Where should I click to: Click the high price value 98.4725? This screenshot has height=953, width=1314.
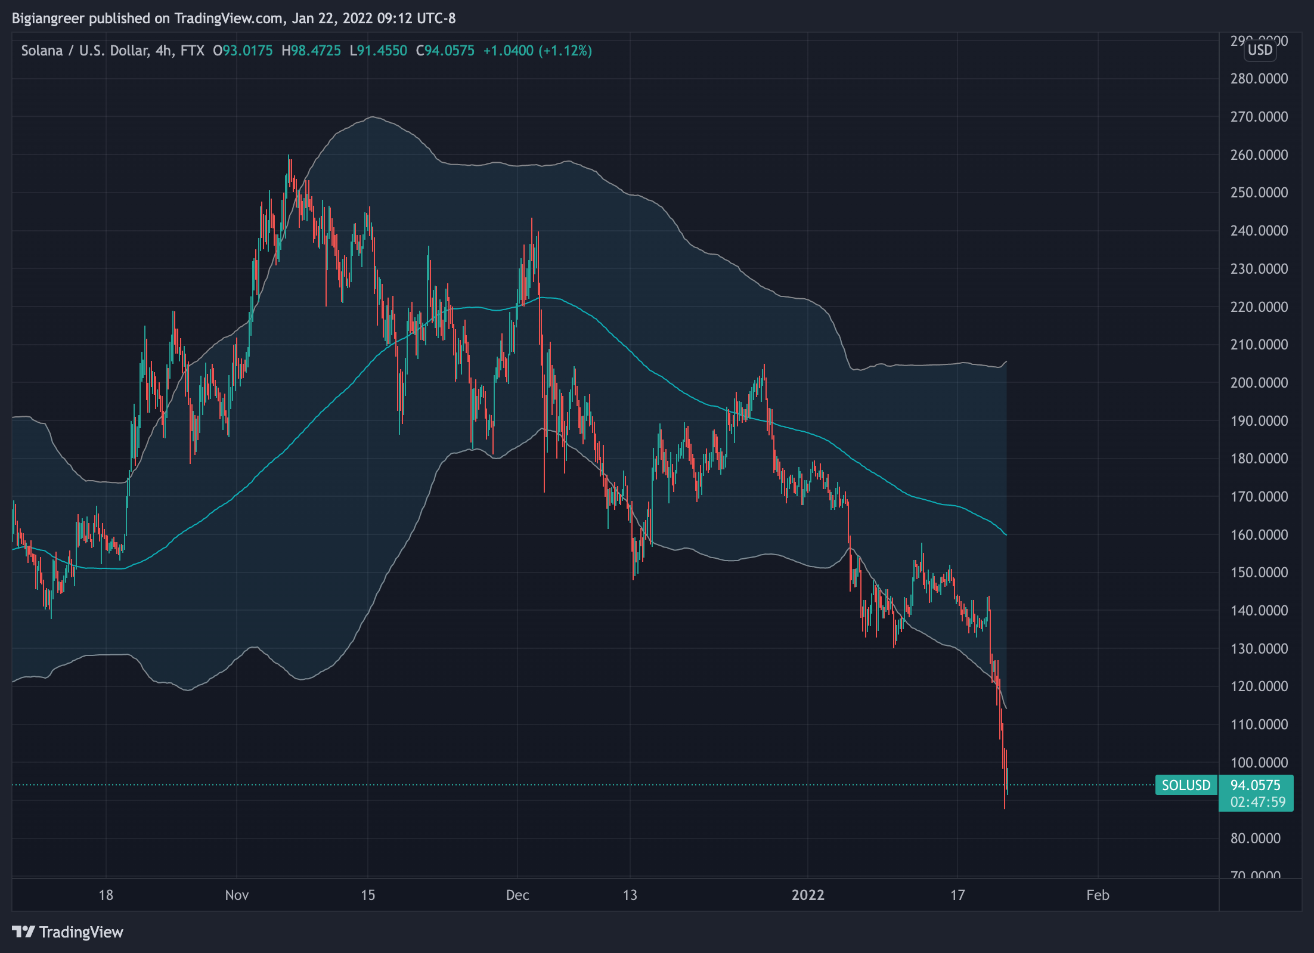pos(315,51)
